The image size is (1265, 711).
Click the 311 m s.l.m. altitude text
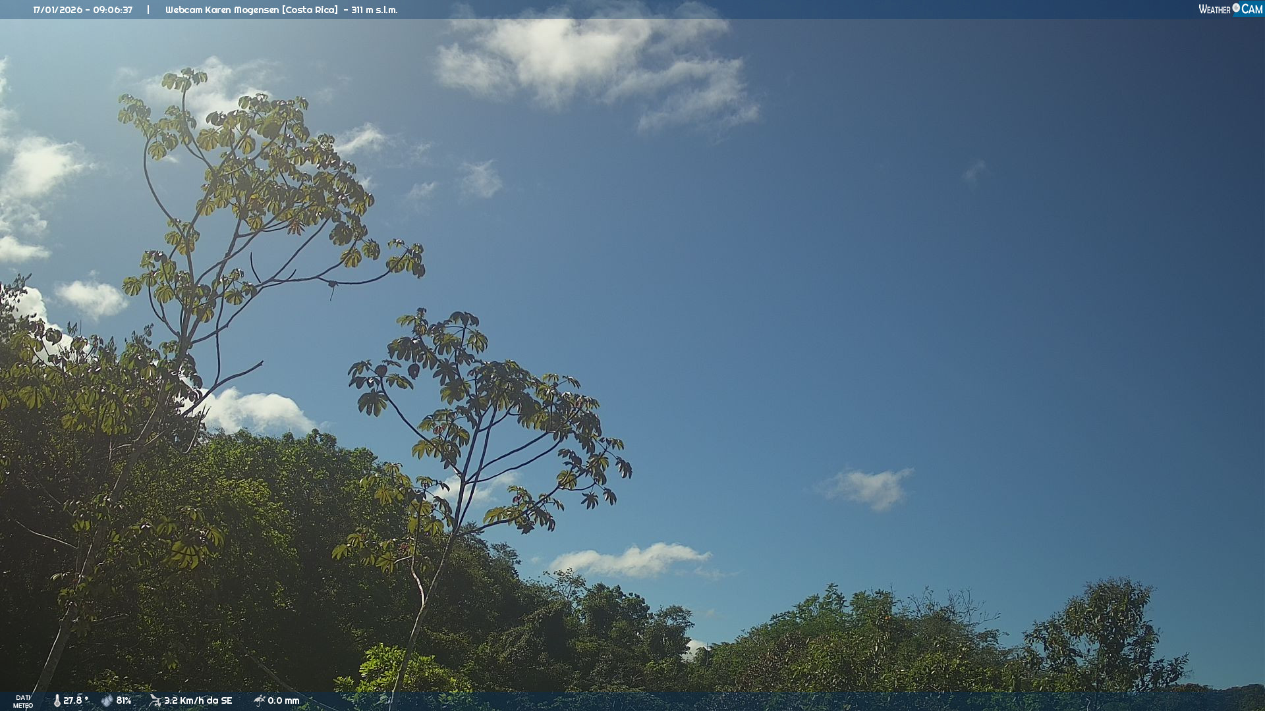click(x=374, y=10)
